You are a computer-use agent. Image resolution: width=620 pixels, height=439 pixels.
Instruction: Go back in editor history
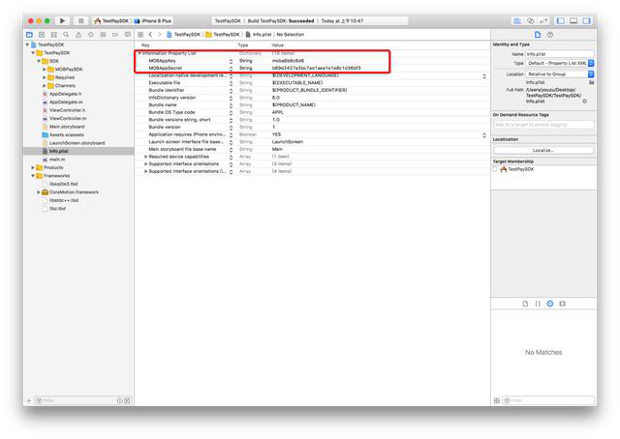151,35
